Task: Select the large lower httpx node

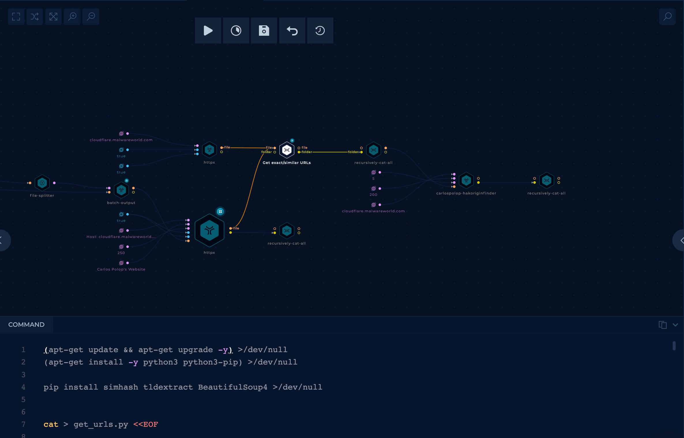Action: tap(209, 230)
